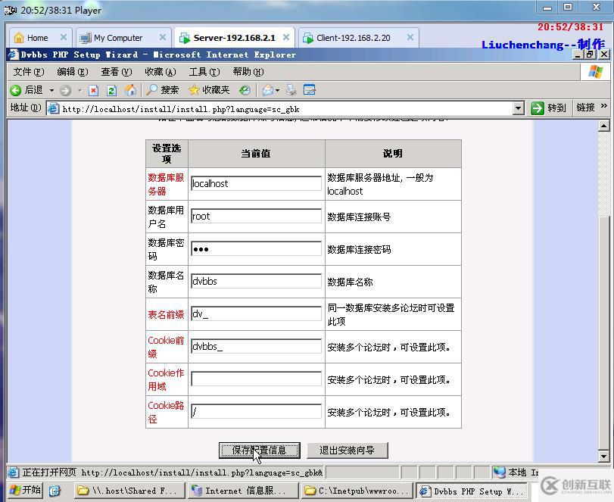
Task: Click the page scrollbar up arrow
Action: pyautogui.click(x=604, y=126)
